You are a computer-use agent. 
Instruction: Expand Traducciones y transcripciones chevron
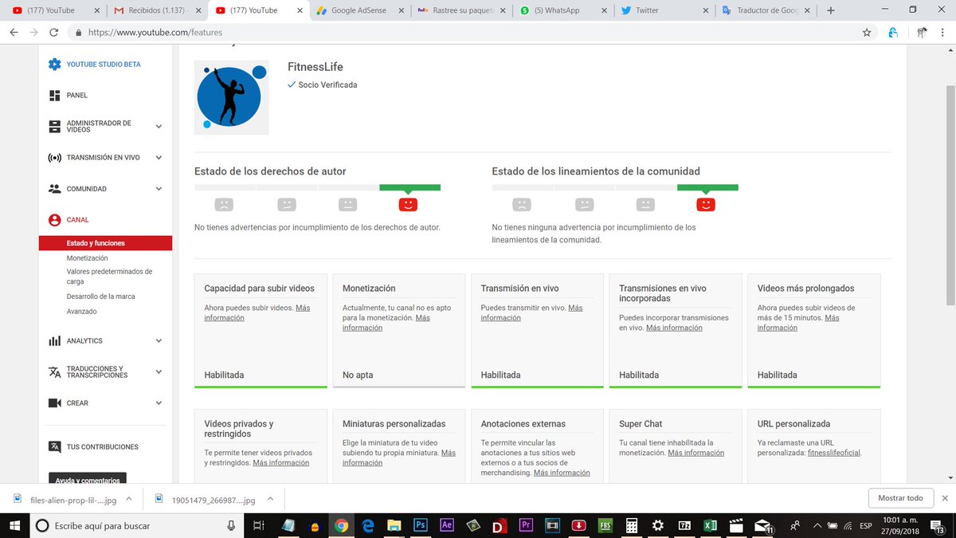point(159,372)
